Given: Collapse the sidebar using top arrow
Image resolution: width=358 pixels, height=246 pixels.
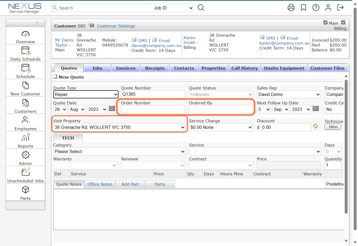Looking at the screenshot, I should [37, 23].
